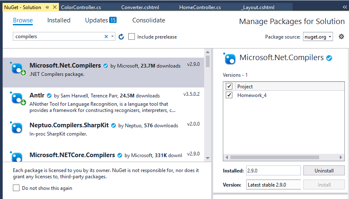Click the package list vertical scrollbar thumb
Viewport: 349px width, 199px height.
207,61
